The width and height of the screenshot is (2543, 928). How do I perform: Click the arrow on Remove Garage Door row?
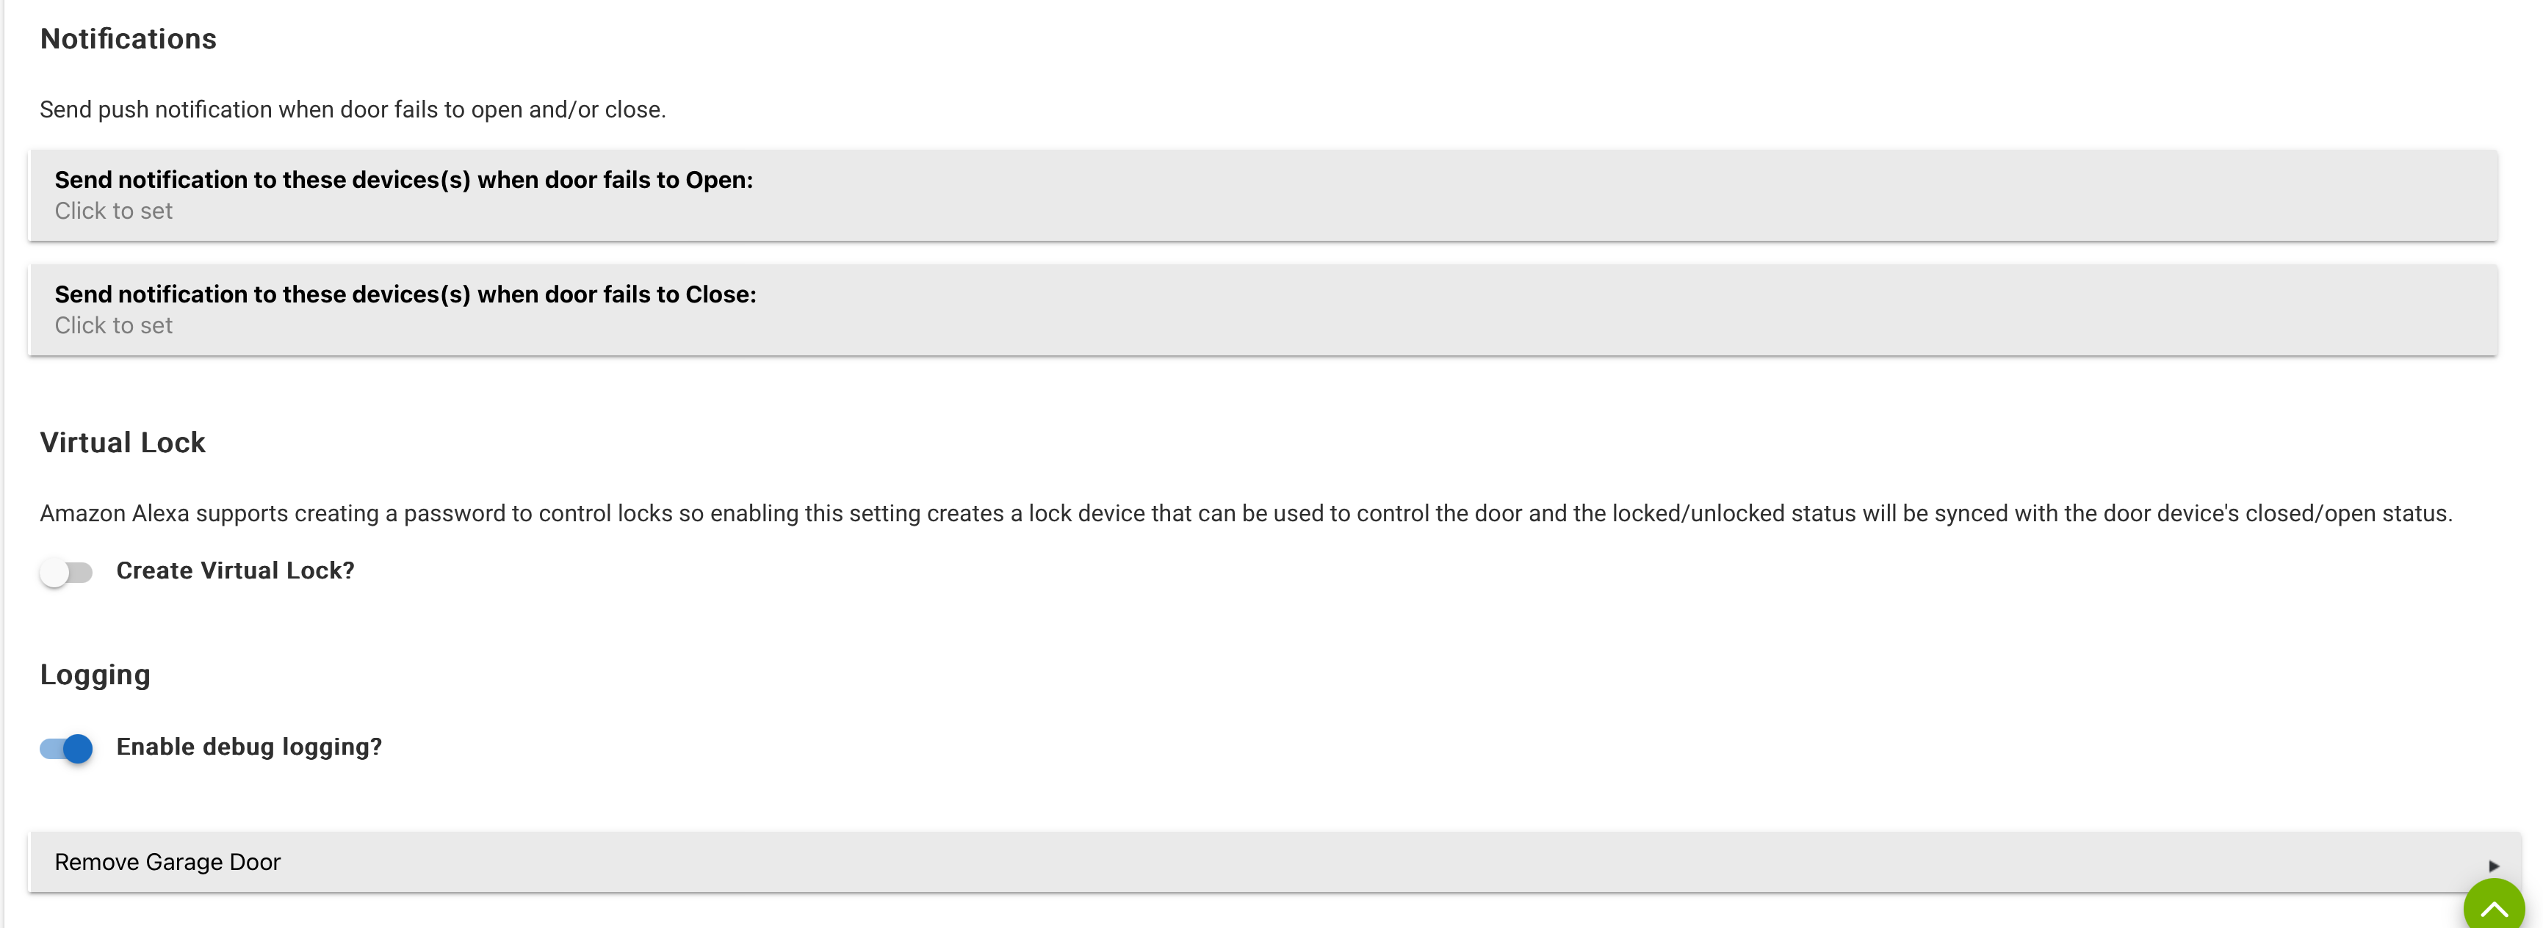2494,865
